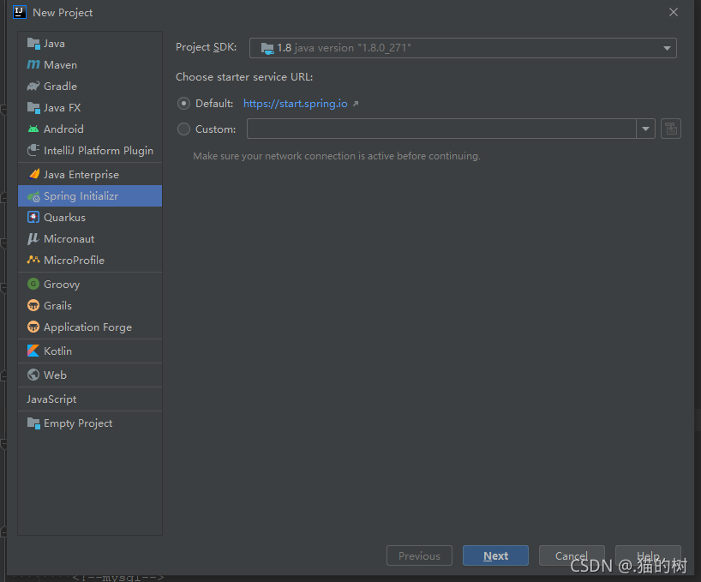Image resolution: width=701 pixels, height=582 pixels.
Task: Select the MicroProfile label in the list
Action: point(74,261)
